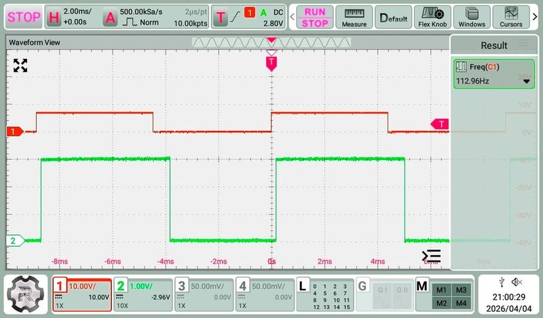543x318 pixels.
Task: Open the Cursors menu
Action: pos(511,17)
